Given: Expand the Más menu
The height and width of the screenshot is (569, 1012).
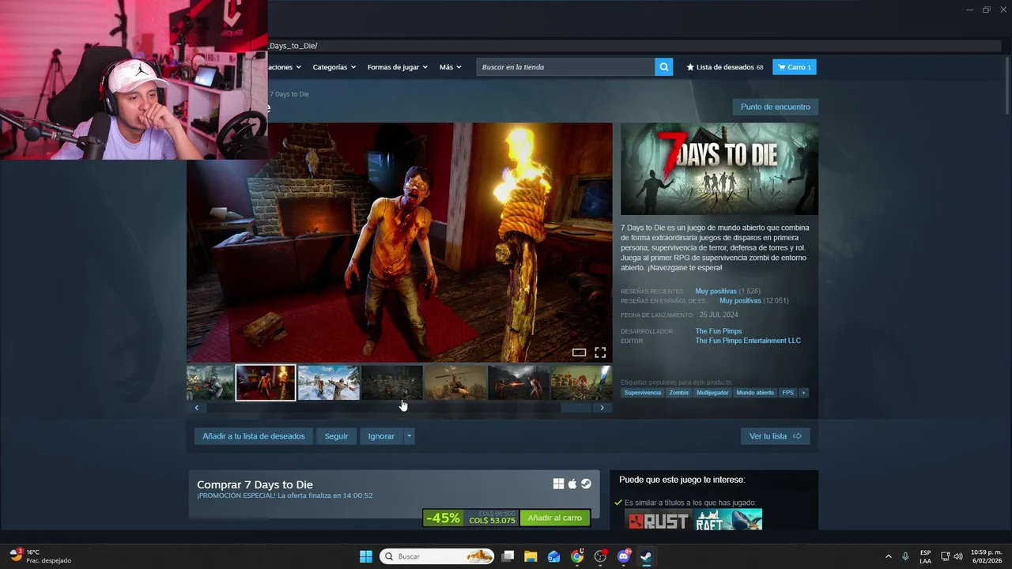Looking at the screenshot, I should (451, 67).
